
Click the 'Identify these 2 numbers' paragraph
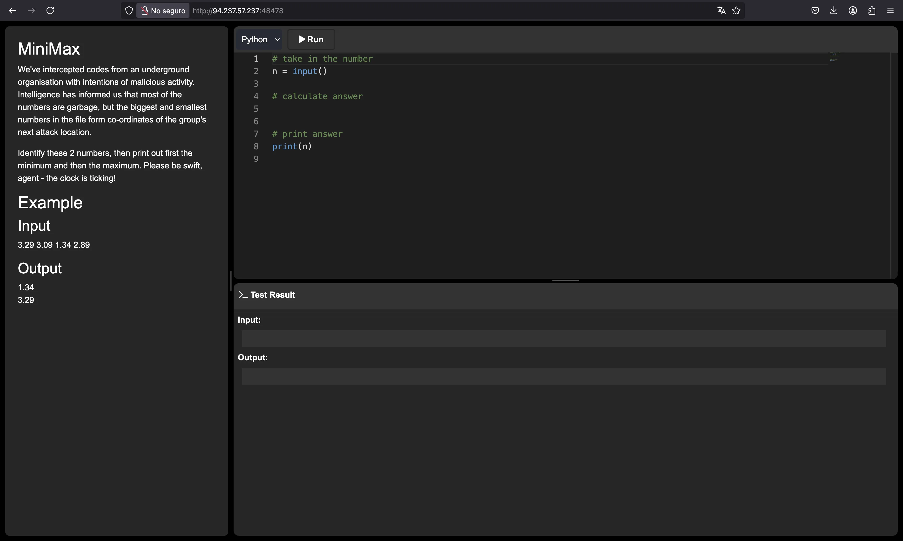110,166
